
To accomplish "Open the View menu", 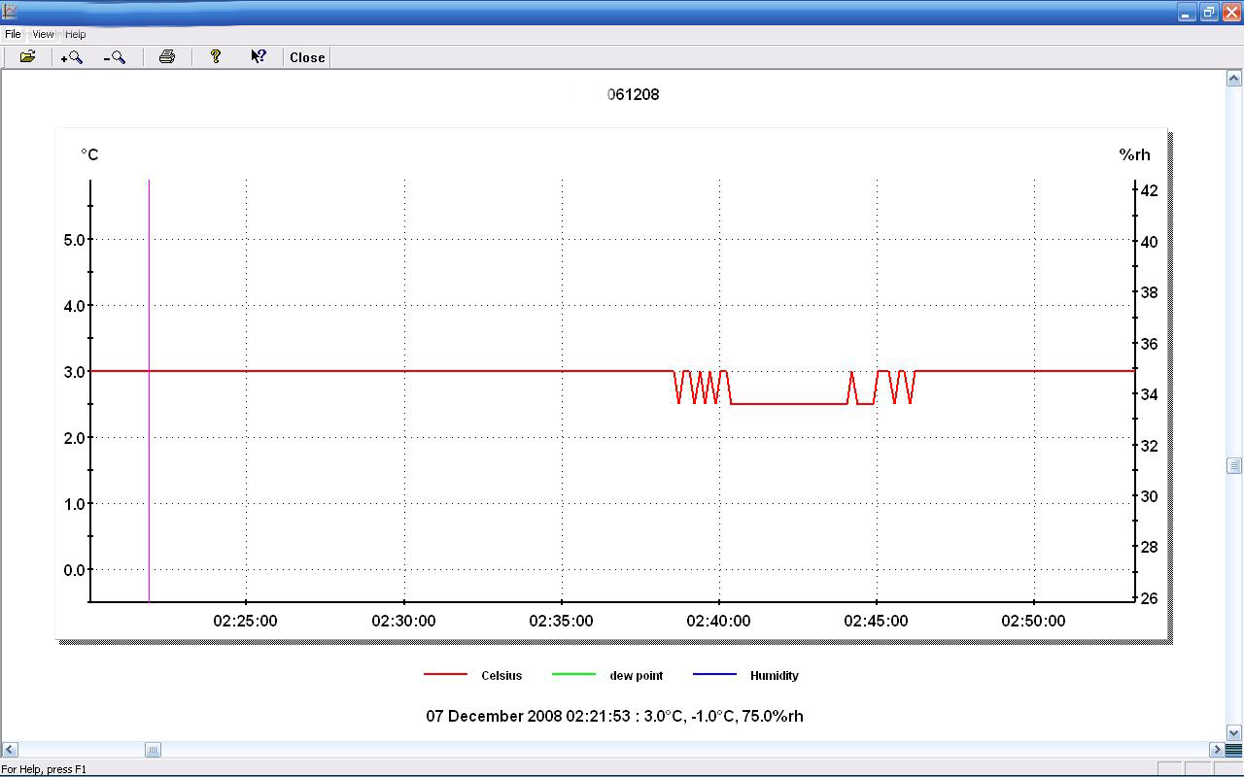I will pos(43,34).
